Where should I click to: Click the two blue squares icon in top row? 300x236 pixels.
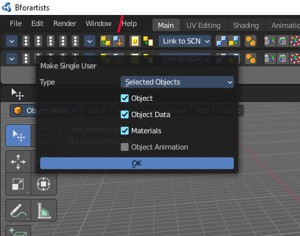221,41
